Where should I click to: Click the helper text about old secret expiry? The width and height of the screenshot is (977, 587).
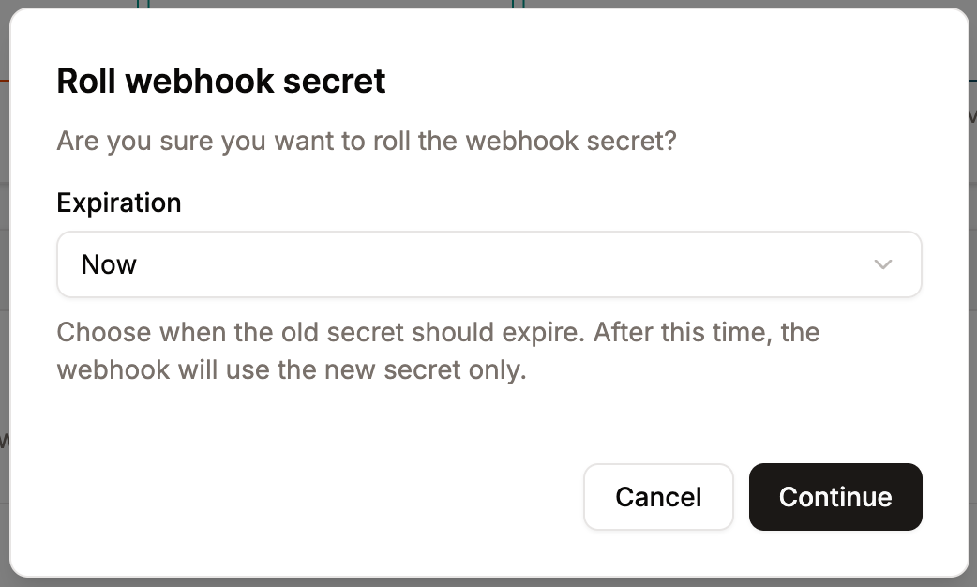pos(438,350)
